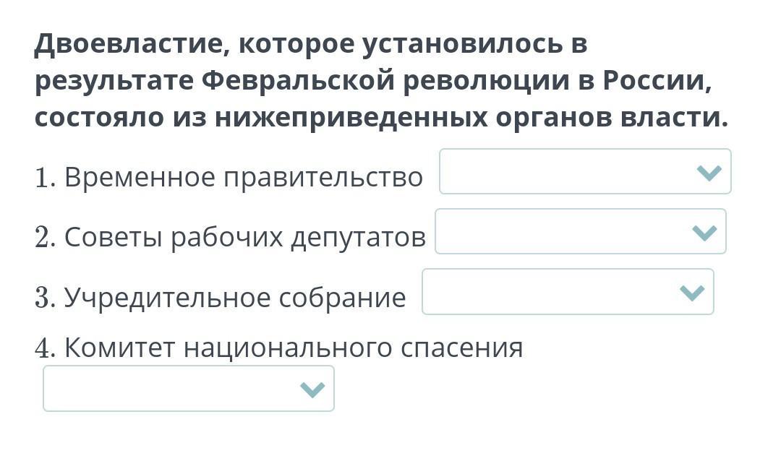Open the Учредительное собрание answer dropdown
The height and width of the screenshot is (469, 781).
coord(567,292)
